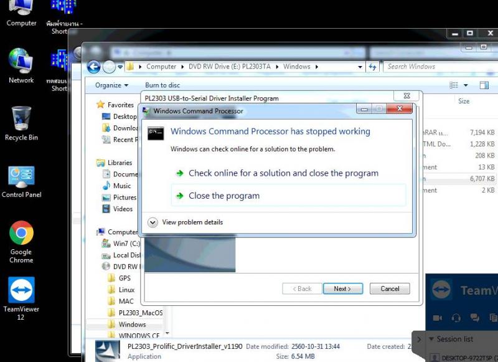Click Next in PL2303 installer
Screen dimensions: 498x362
(x=343, y=289)
